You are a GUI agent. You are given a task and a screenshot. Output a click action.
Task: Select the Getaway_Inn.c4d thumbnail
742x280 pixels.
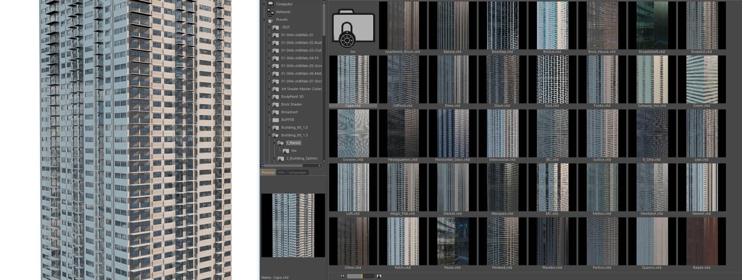(652, 79)
